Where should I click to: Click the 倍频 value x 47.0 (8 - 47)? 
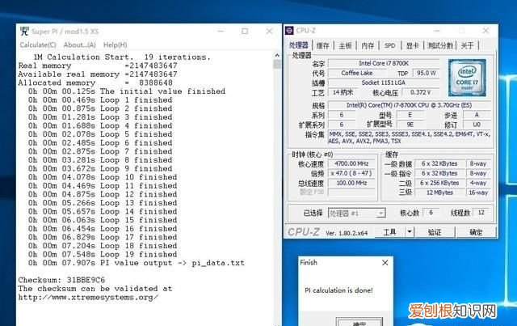(x=351, y=173)
